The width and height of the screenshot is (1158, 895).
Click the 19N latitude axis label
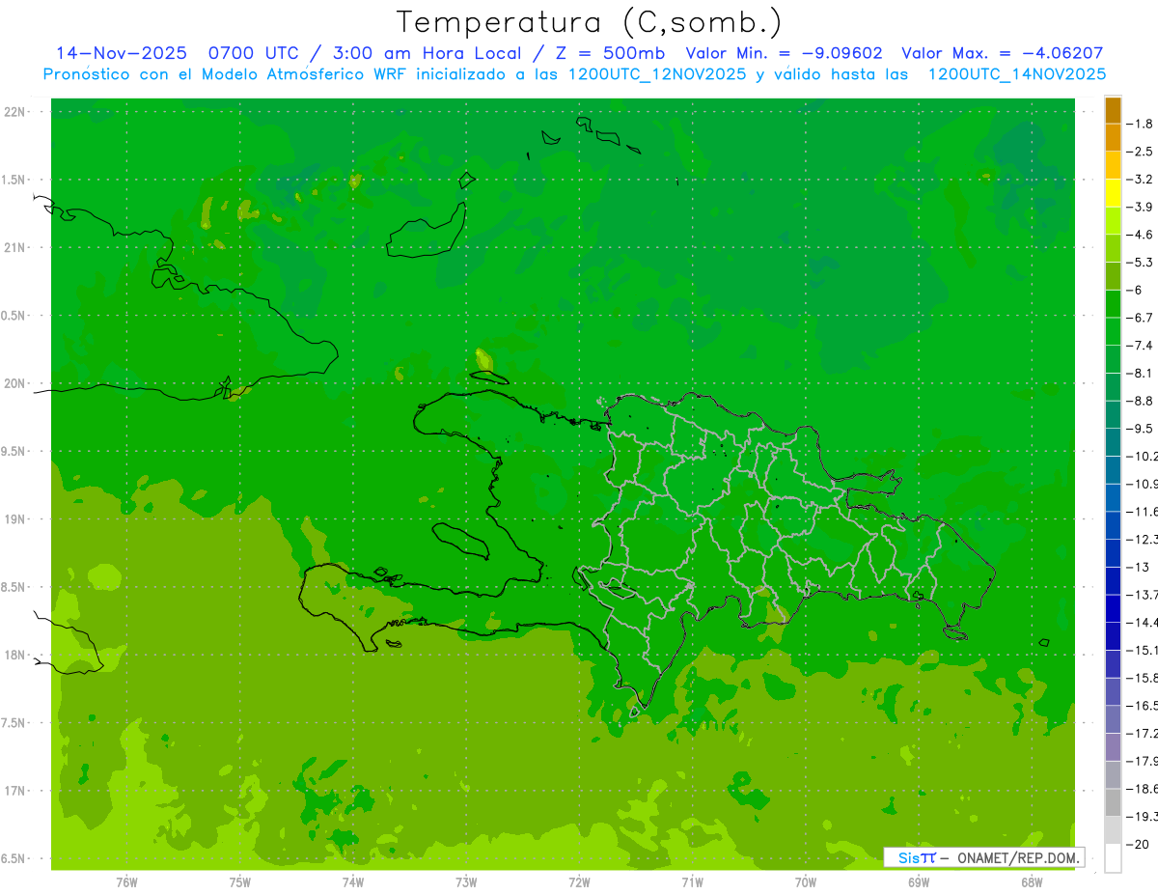tap(14, 519)
